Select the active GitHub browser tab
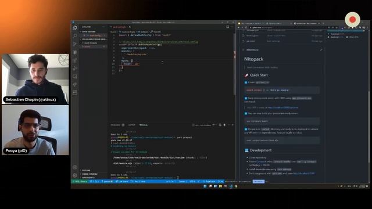 [307, 23]
